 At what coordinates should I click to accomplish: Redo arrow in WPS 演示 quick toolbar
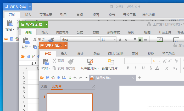80,78
